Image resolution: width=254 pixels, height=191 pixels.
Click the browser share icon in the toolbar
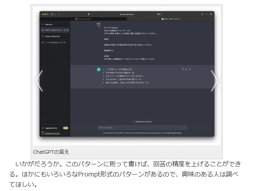click(x=202, y=14)
